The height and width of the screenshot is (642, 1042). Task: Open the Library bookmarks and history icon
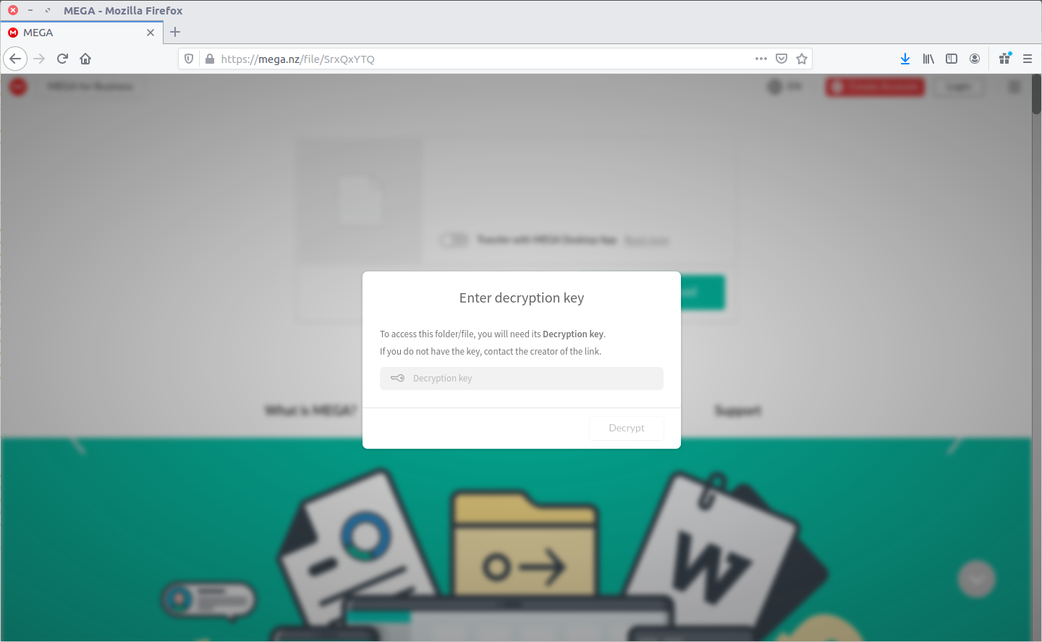[928, 59]
